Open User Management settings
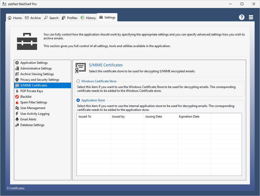 [33, 108]
